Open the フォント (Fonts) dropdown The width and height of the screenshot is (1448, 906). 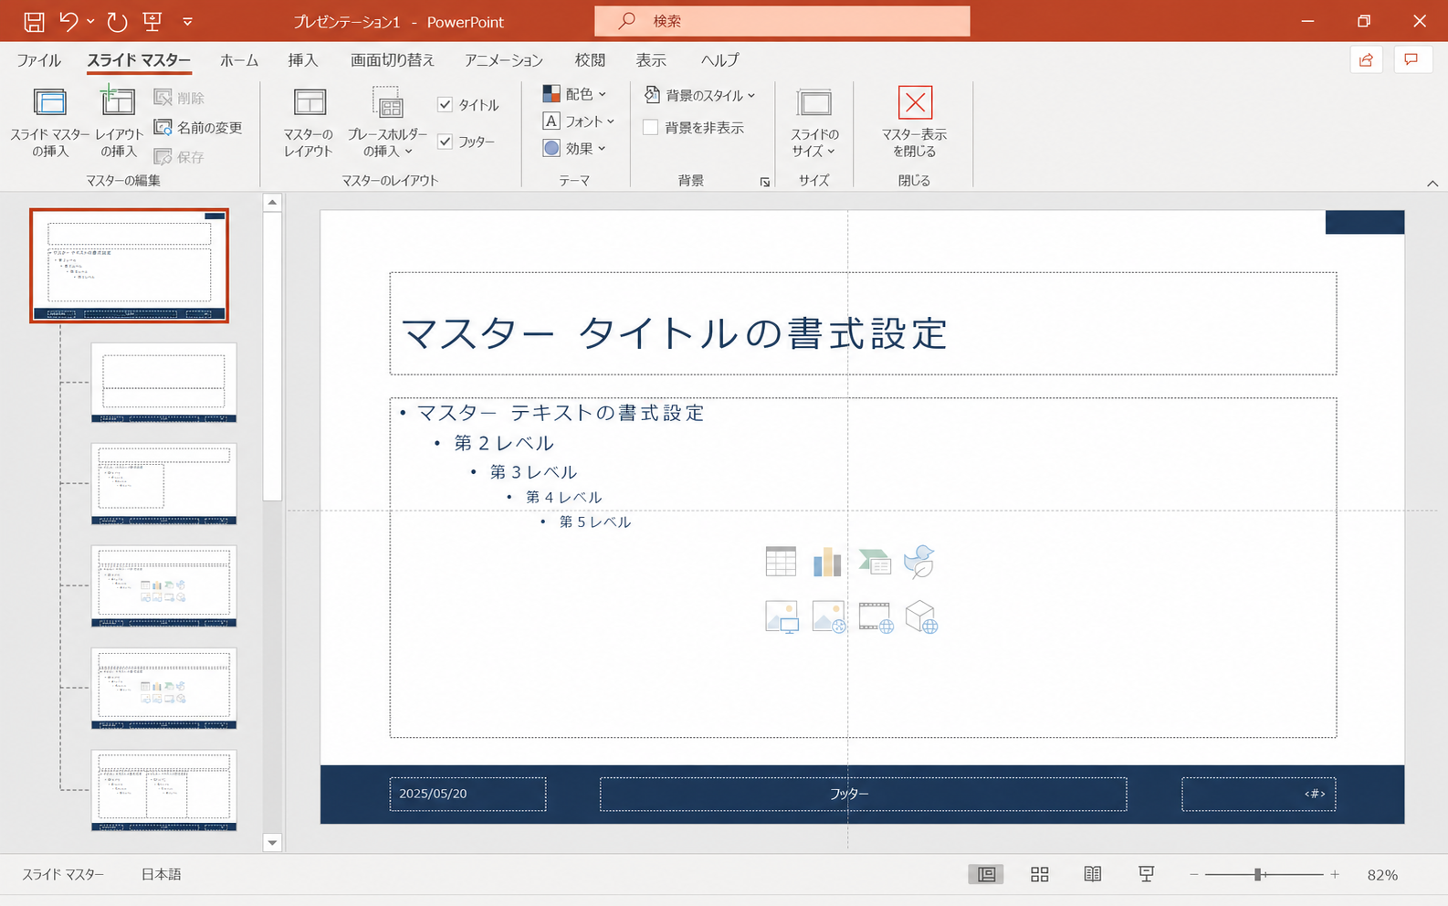(x=579, y=121)
